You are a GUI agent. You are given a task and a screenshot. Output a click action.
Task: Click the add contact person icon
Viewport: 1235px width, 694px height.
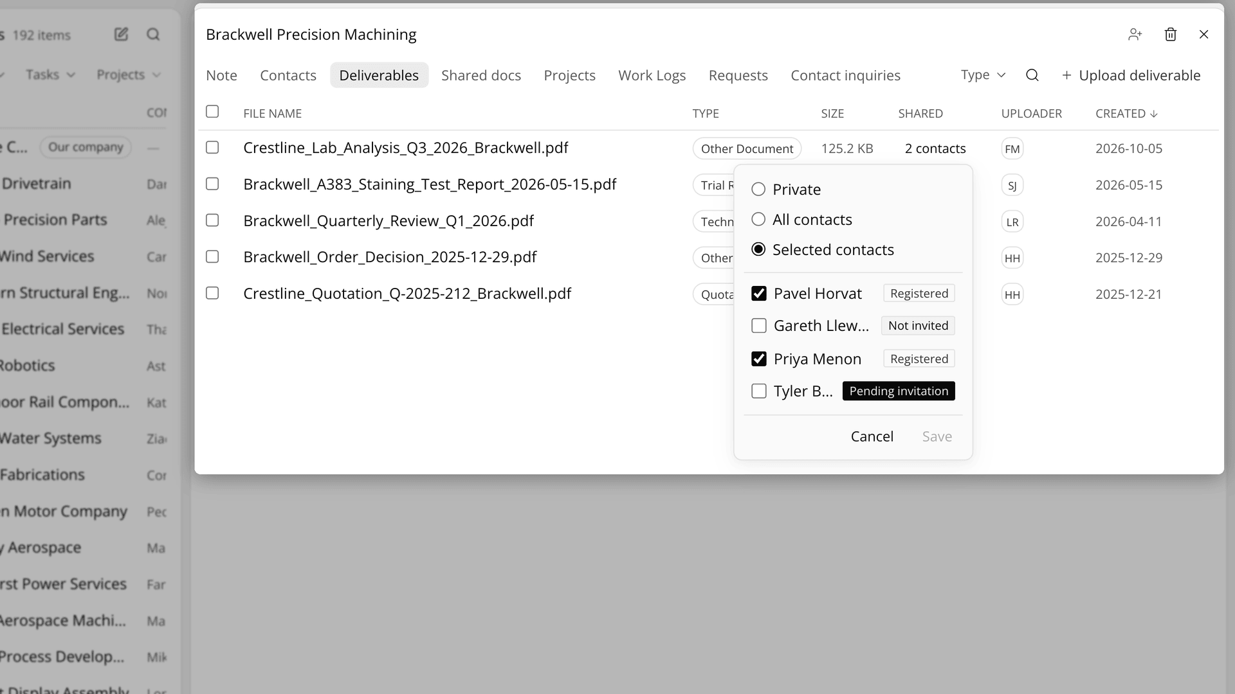click(1135, 35)
